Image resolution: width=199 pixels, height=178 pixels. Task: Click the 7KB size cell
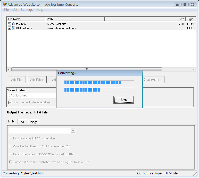(181, 24)
